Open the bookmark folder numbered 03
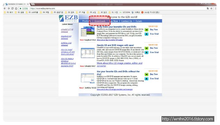The image size is (220, 125). (32, 12)
